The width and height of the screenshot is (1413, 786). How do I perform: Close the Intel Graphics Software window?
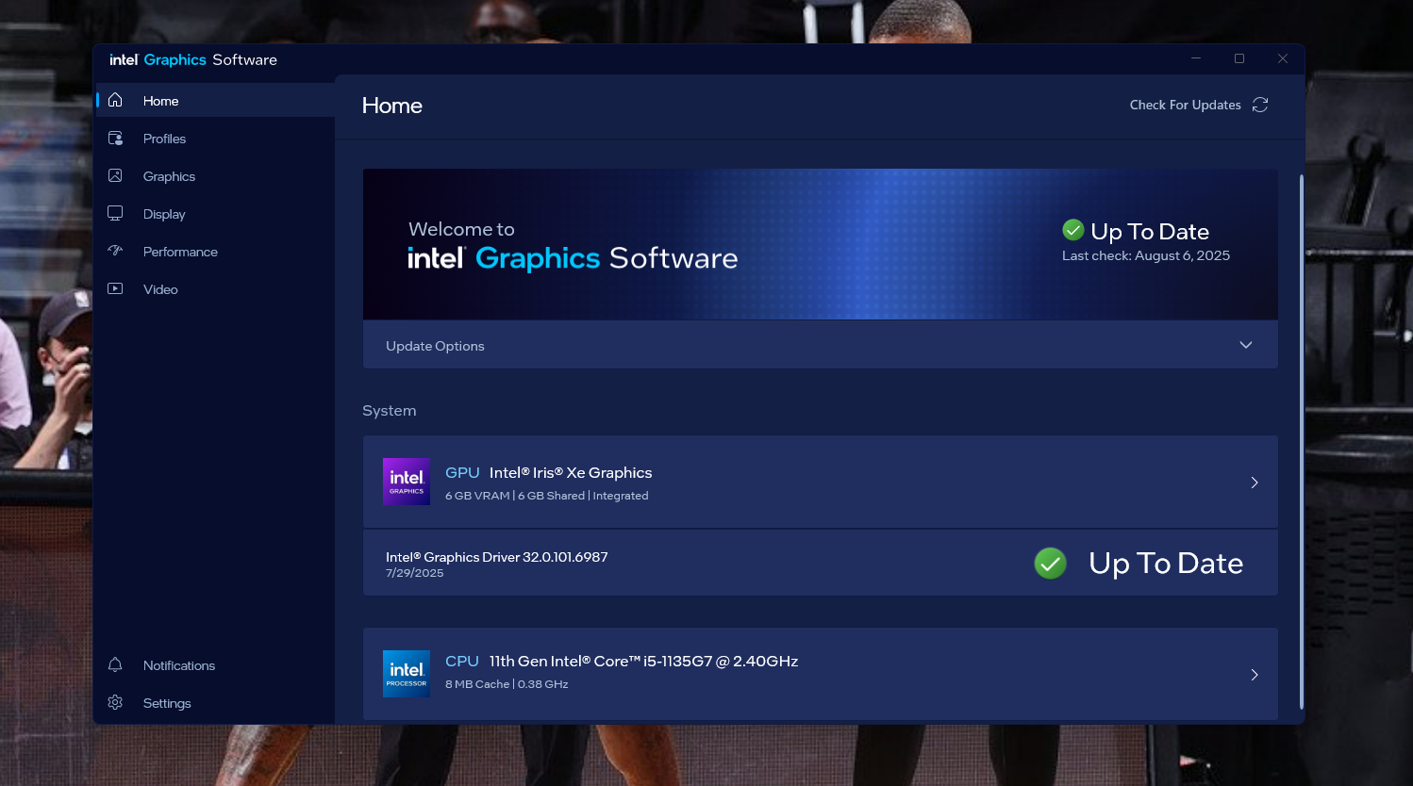1283,58
